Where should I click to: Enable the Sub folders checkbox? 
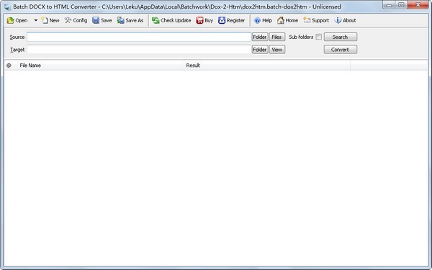318,37
